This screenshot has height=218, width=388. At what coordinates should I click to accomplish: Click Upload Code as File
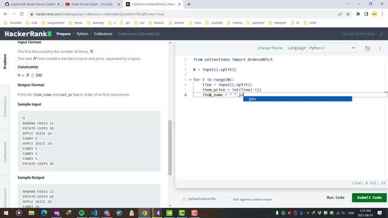click(x=199, y=199)
